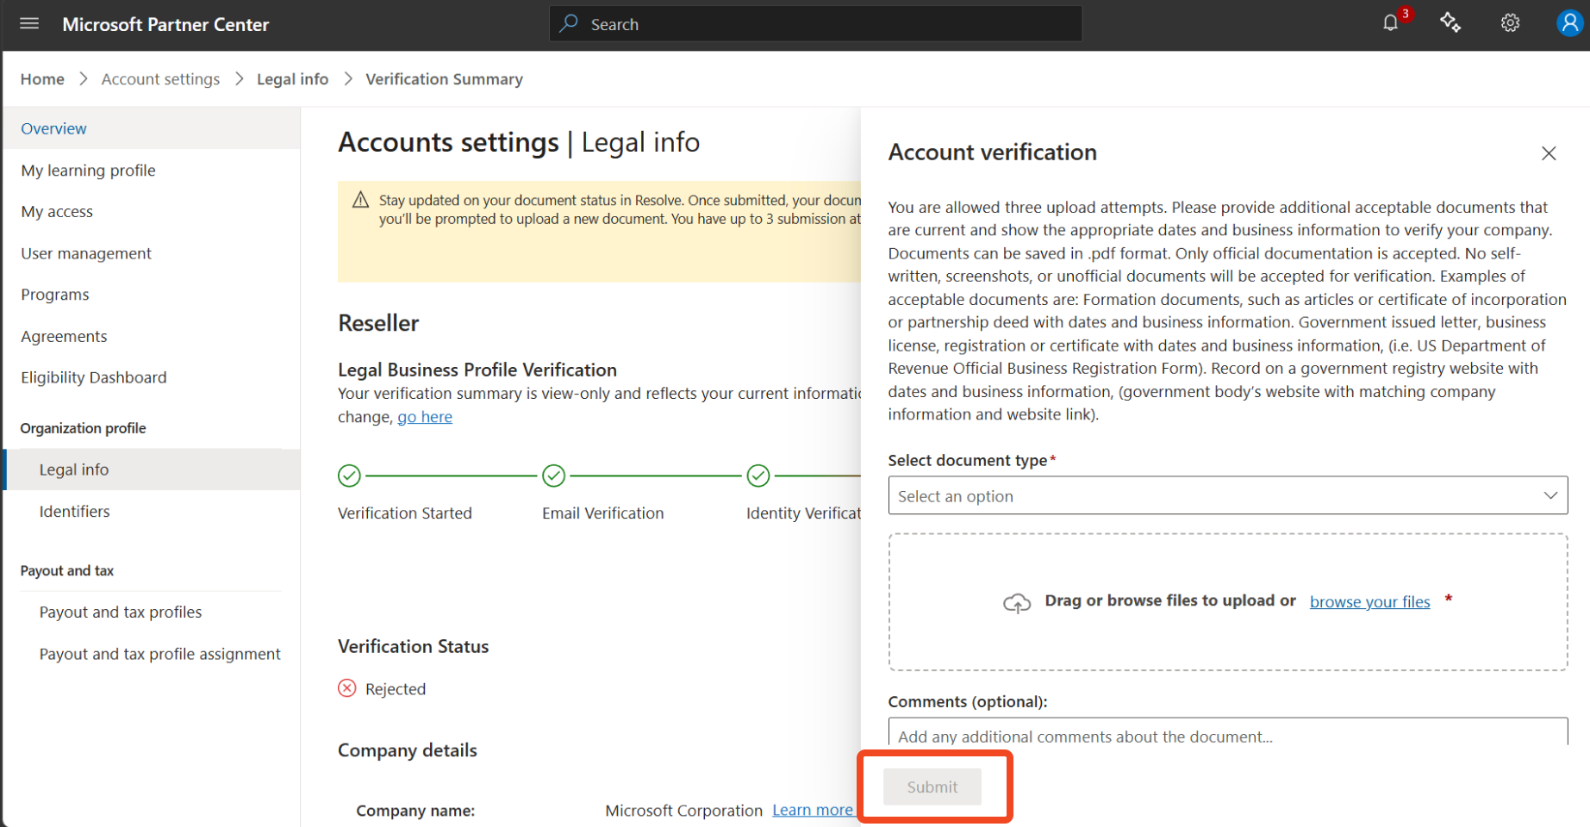Viewport: 1590px width, 827px height.
Task: Click Identity Verification green check icon
Action: click(x=758, y=476)
